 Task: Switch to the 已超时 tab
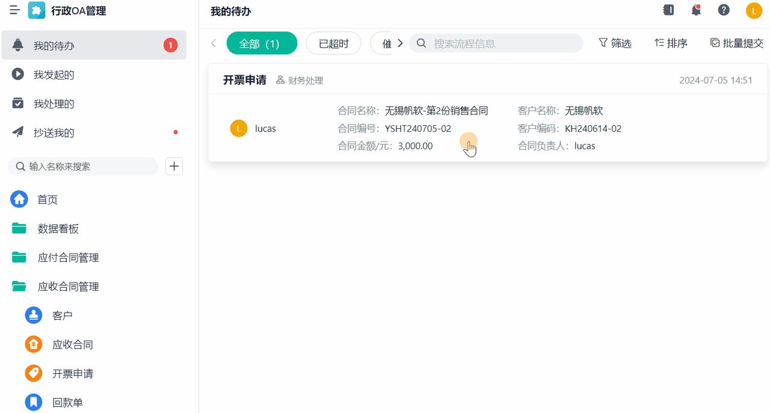click(333, 43)
